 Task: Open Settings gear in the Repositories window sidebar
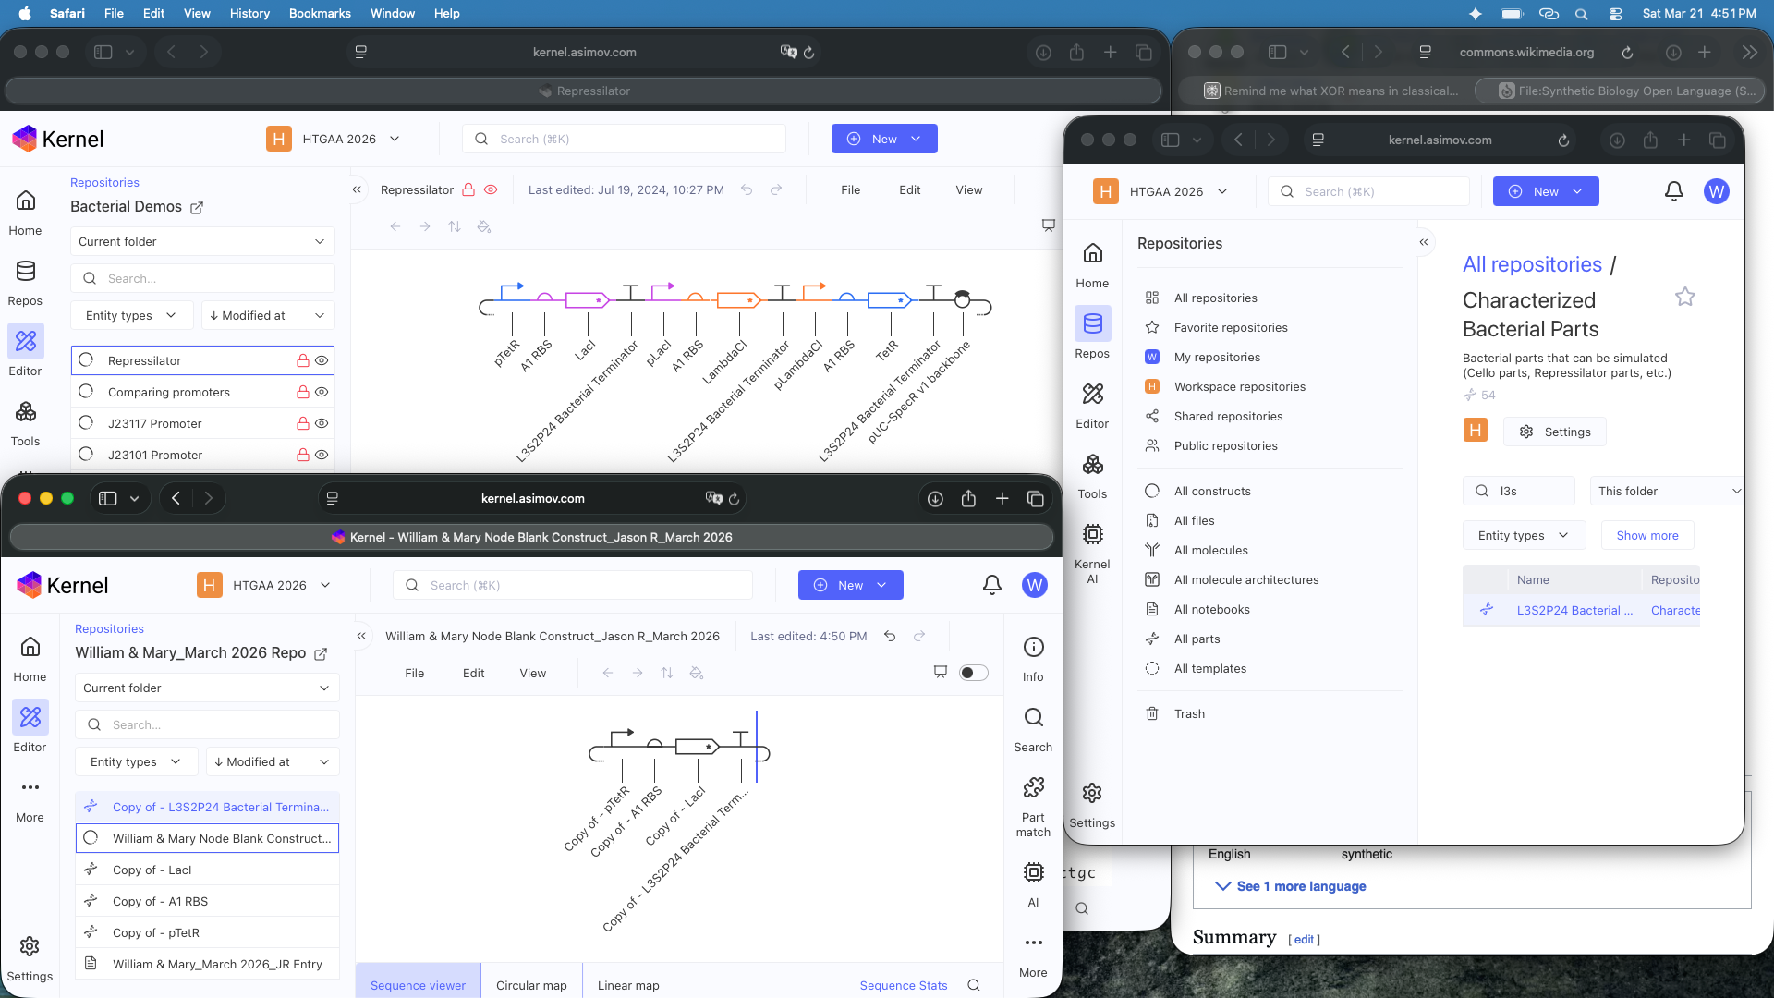tap(1092, 804)
